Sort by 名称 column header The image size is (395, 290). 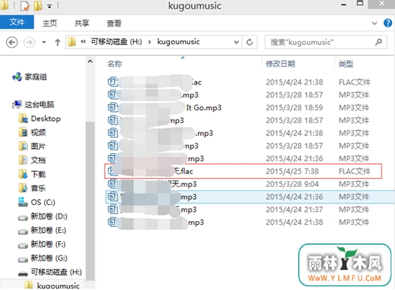pyautogui.click(x=115, y=64)
